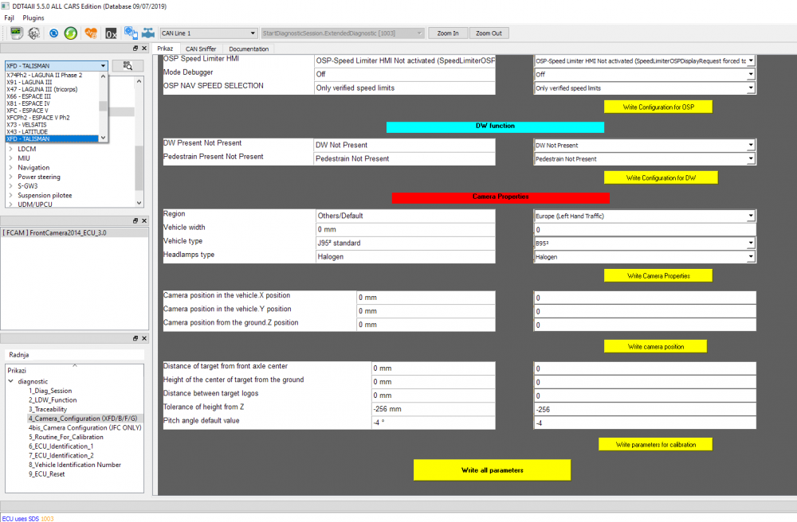Float the FCAM ECU list panel
Viewport: 797px width, 522px height.
[x=135, y=220]
